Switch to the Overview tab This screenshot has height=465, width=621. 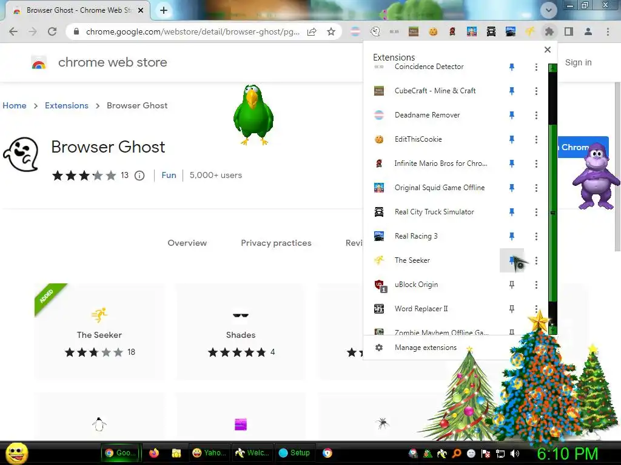coord(187,243)
